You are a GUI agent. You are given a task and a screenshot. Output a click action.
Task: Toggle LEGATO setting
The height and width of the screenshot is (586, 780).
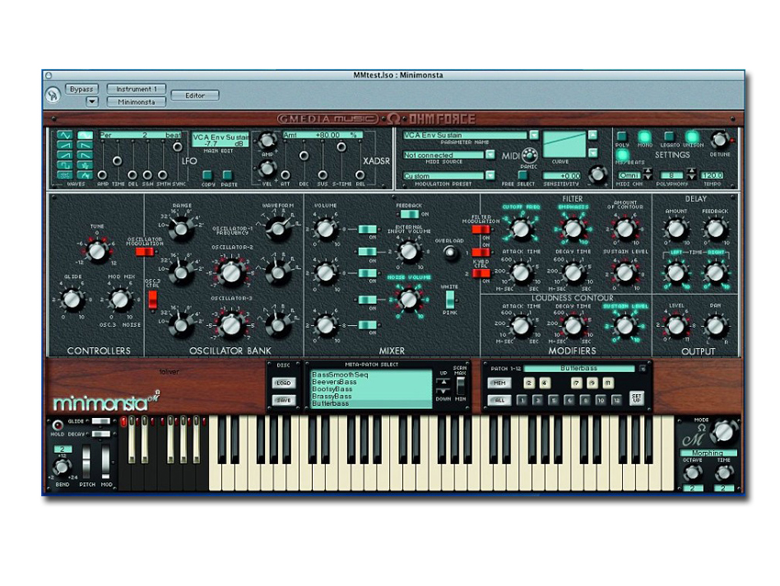(669, 136)
